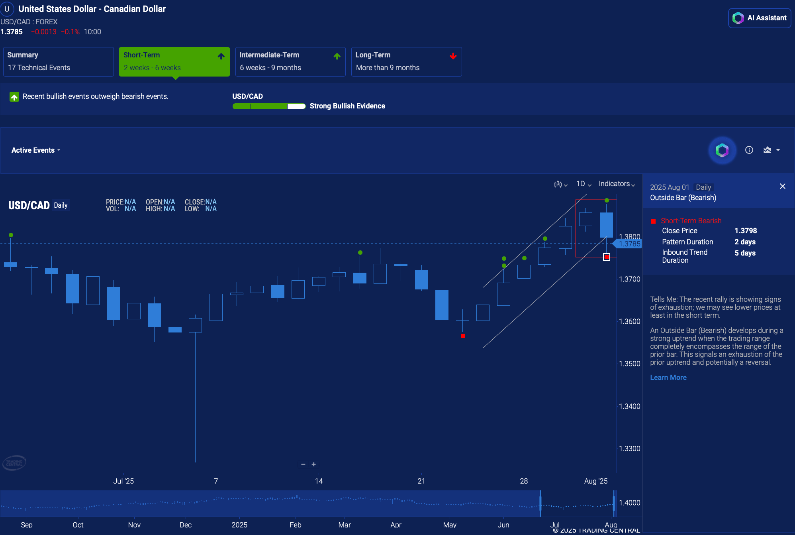Open the Indicators dropdown
The height and width of the screenshot is (535, 795).
coord(617,184)
